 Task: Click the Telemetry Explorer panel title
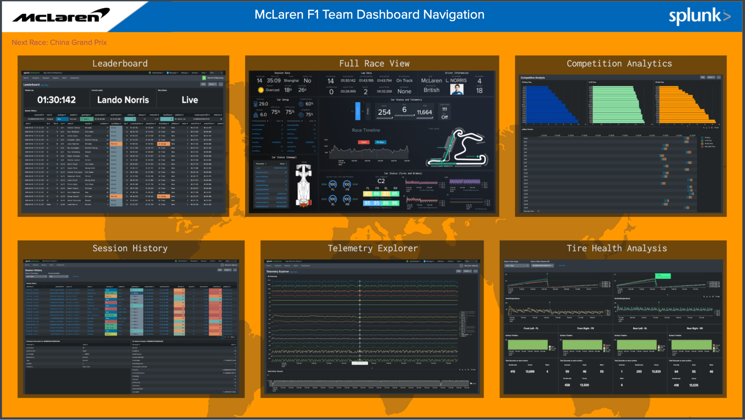[373, 248]
